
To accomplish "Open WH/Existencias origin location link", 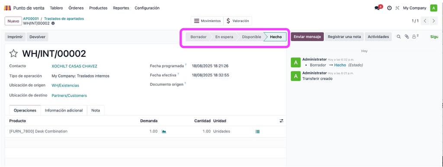I will [65, 86].
